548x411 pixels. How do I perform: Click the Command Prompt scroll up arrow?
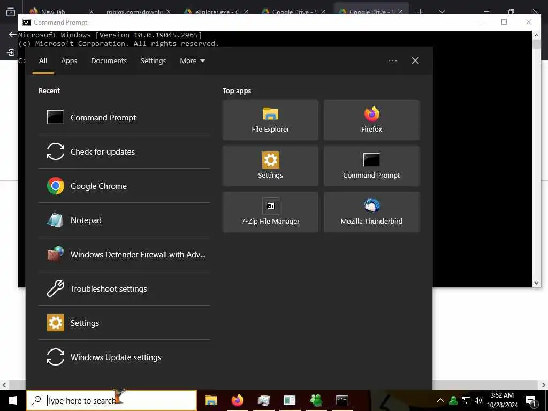536,35
